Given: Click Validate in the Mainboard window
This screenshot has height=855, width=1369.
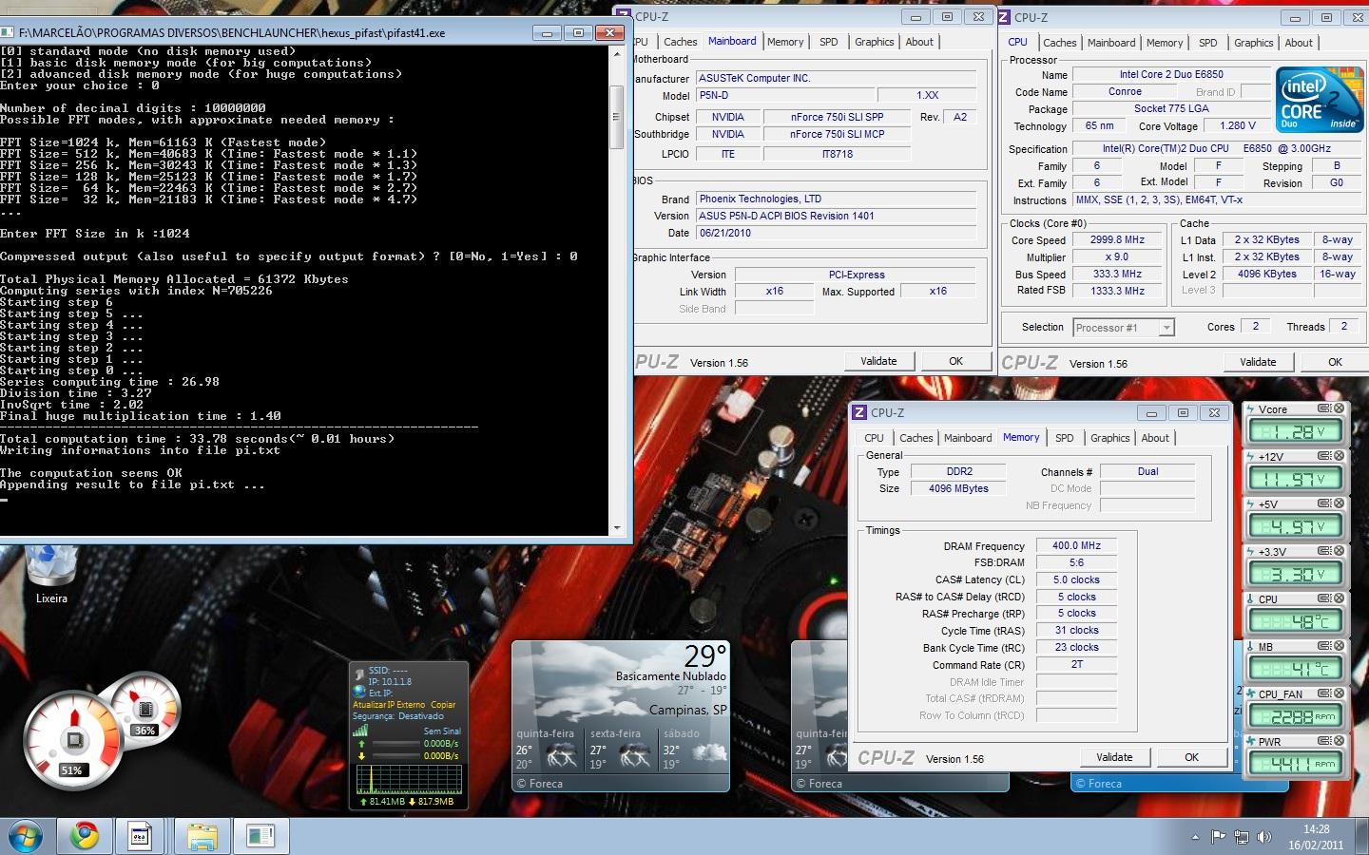Looking at the screenshot, I should tap(878, 361).
